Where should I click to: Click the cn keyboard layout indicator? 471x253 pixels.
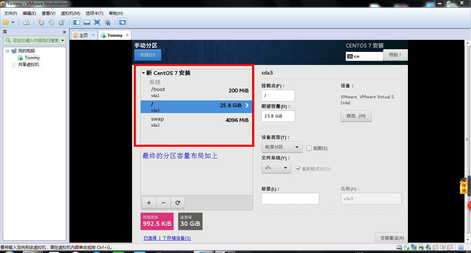(364, 56)
